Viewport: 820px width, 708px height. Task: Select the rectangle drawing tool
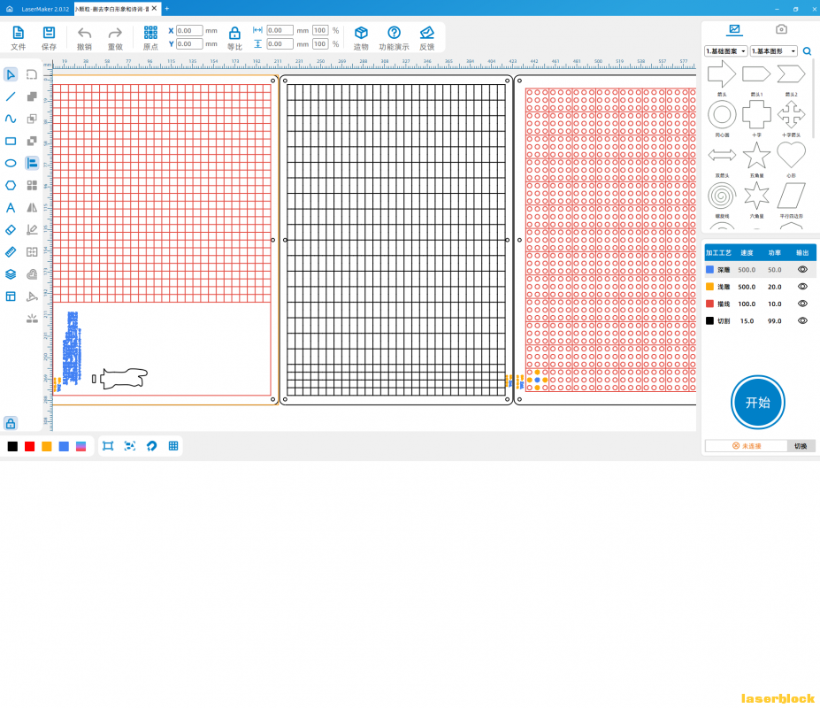[x=11, y=141]
